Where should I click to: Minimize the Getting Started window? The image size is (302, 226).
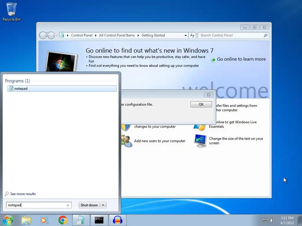coord(245,27)
